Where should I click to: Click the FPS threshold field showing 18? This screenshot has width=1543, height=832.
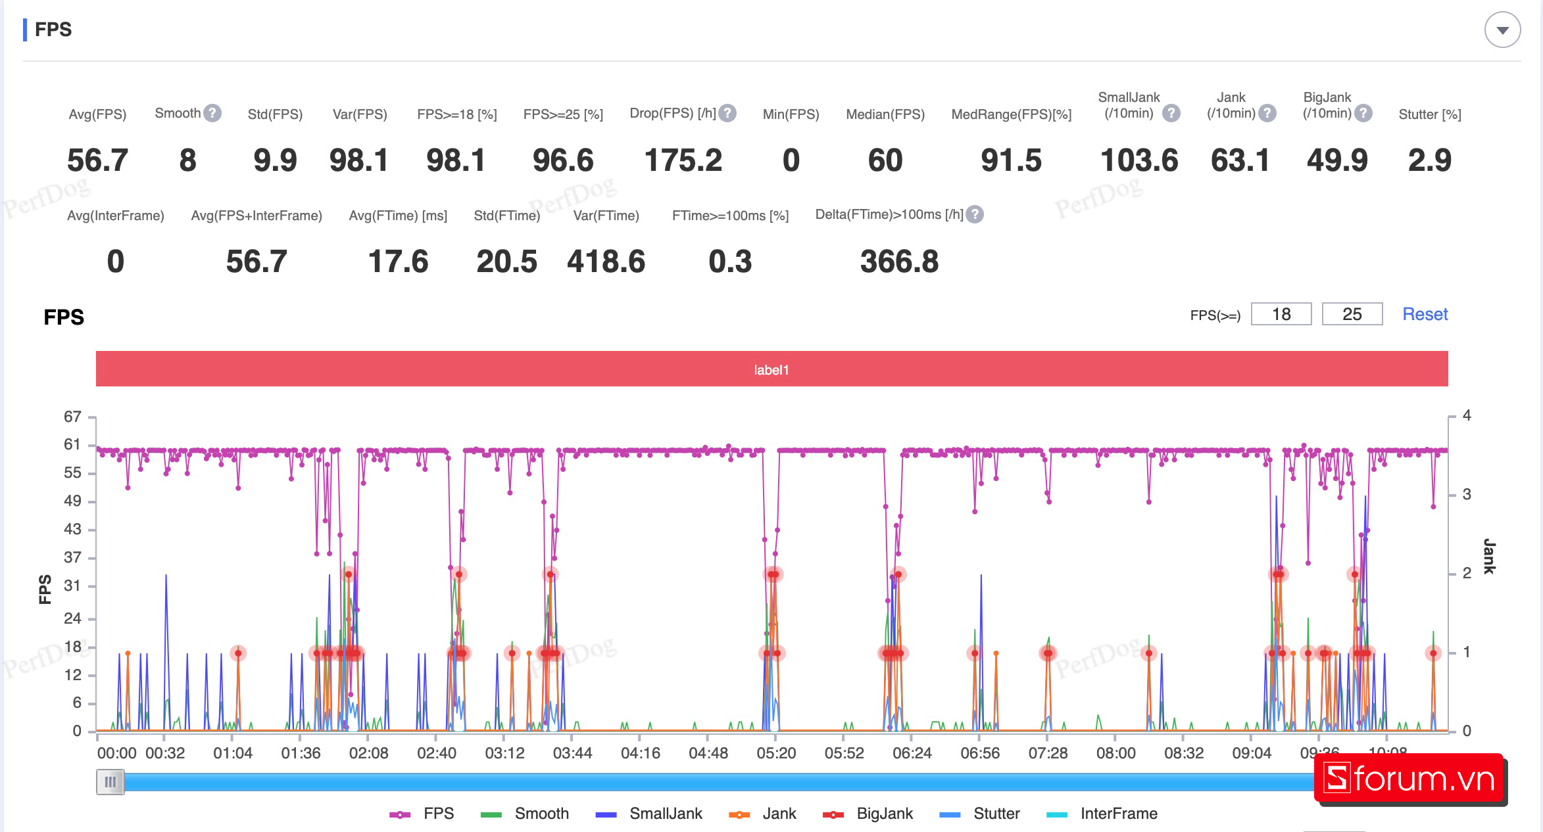(x=1281, y=314)
